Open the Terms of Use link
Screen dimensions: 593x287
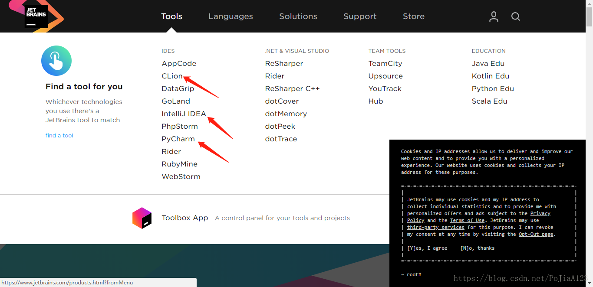tap(467, 220)
